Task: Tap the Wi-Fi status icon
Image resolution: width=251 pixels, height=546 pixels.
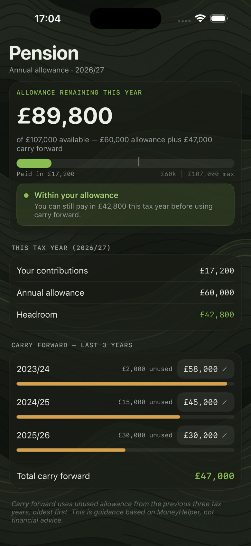Action: tap(200, 18)
